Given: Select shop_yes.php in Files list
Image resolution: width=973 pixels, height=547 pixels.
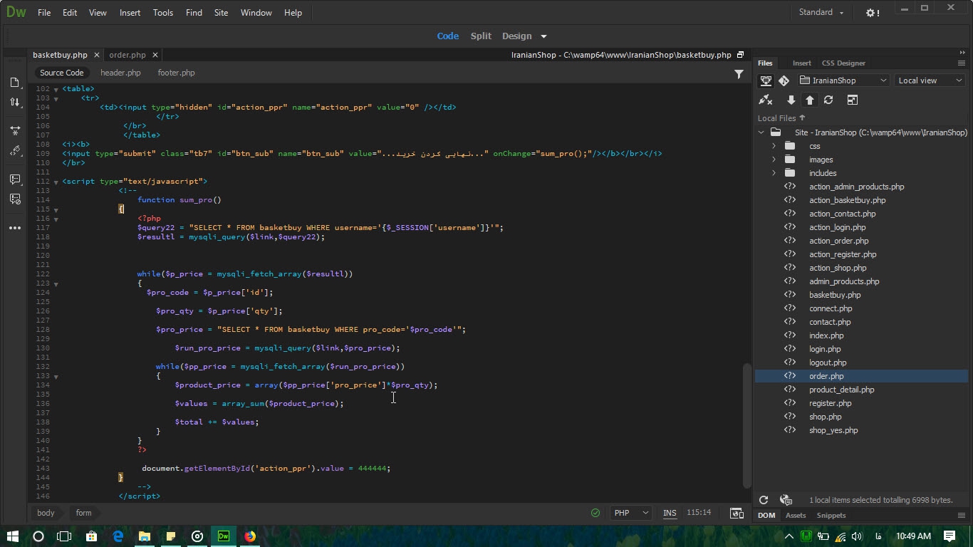Looking at the screenshot, I should coord(833,430).
